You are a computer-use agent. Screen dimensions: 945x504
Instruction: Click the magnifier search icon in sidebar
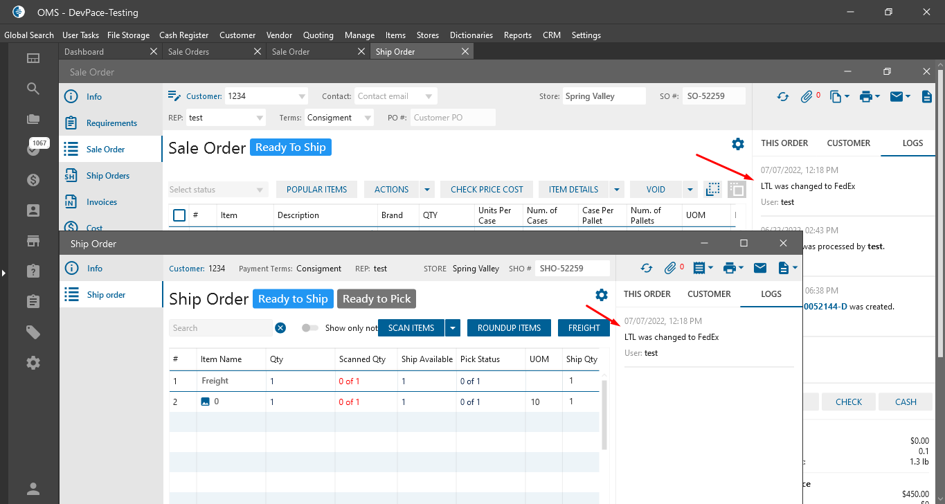coord(33,89)
